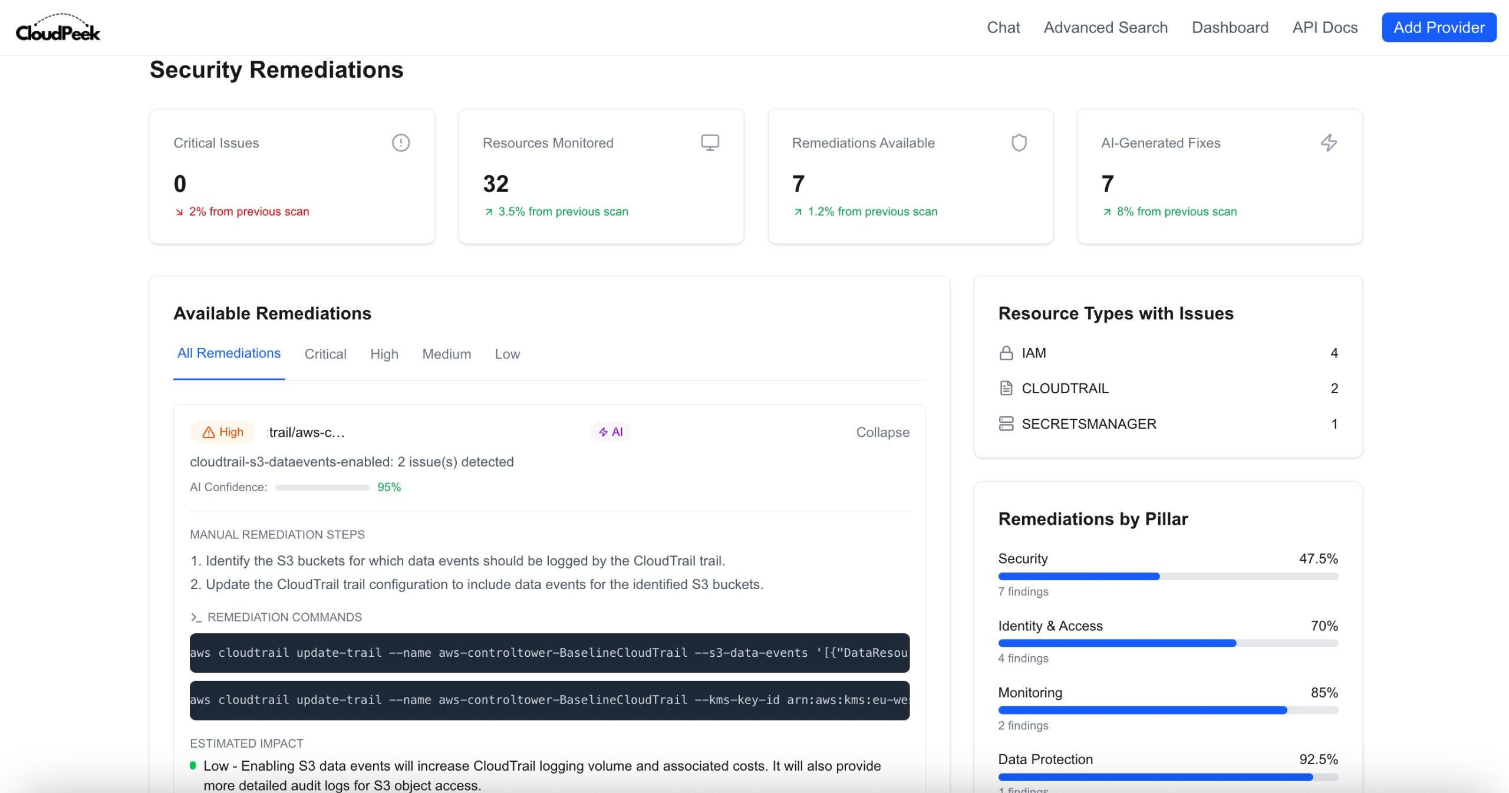Click the 85% Monitoring percentage
The width and height of the screenshot is (1509, 793).
click(x=1324, y=692)
